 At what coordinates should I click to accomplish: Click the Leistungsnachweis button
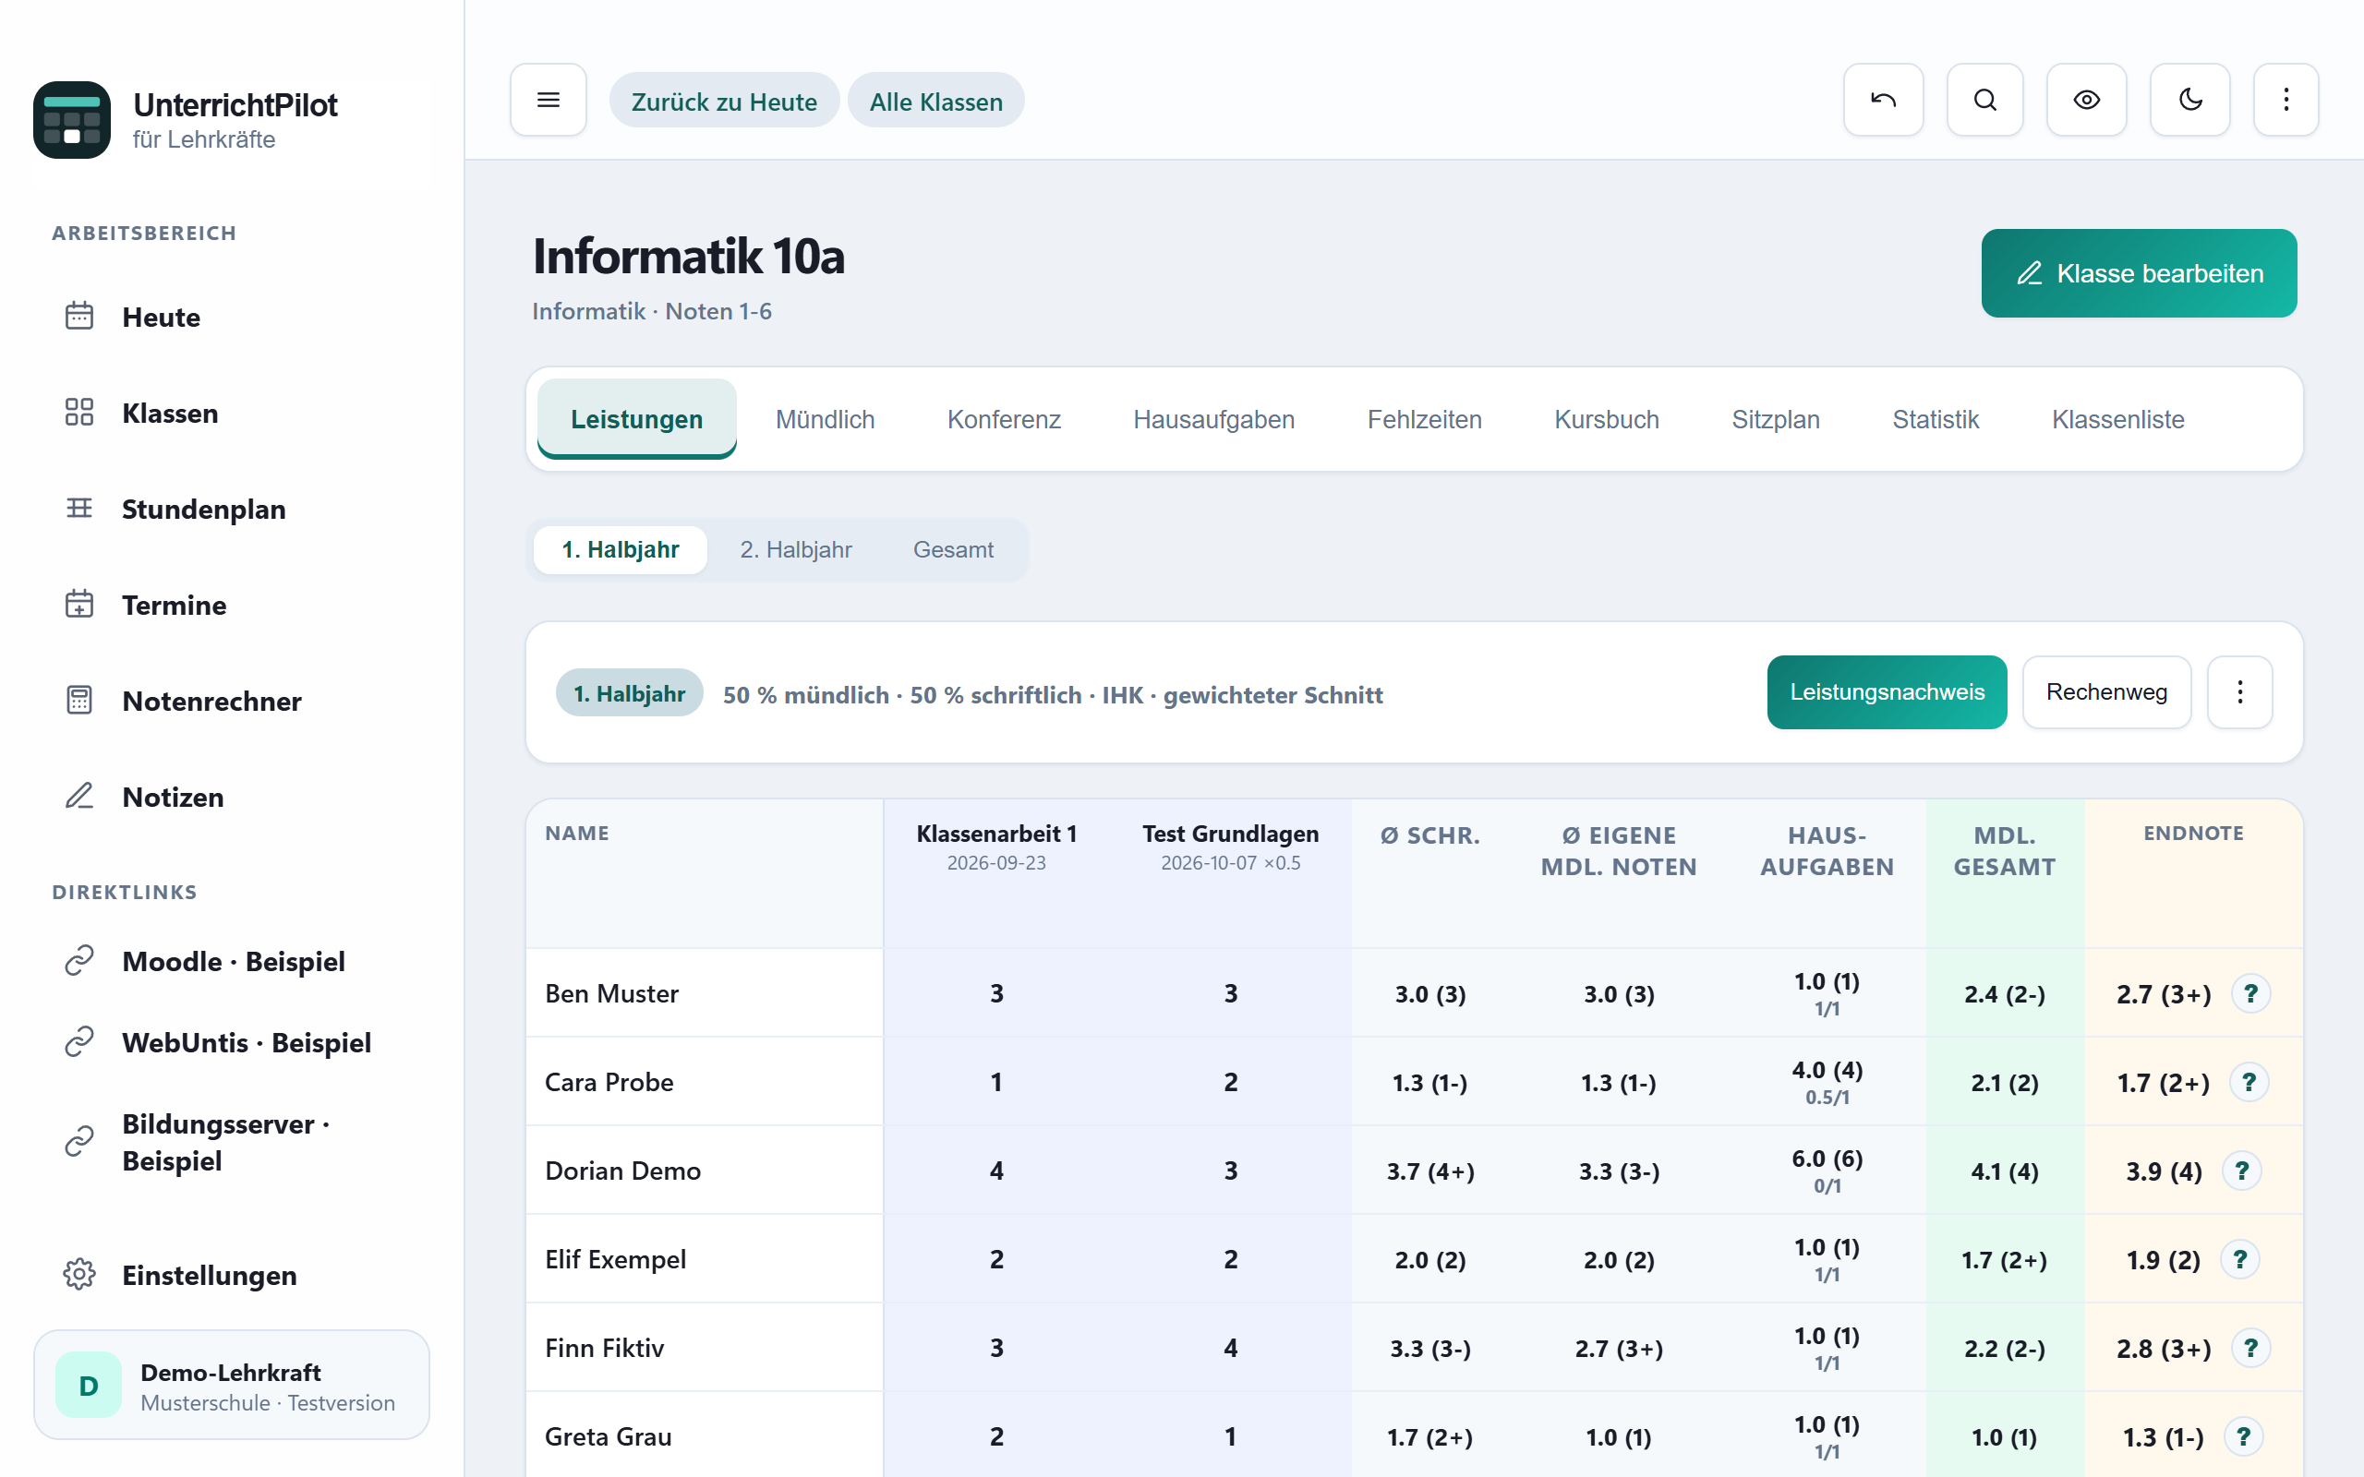pyautogui.click(x=1887, y=691)
